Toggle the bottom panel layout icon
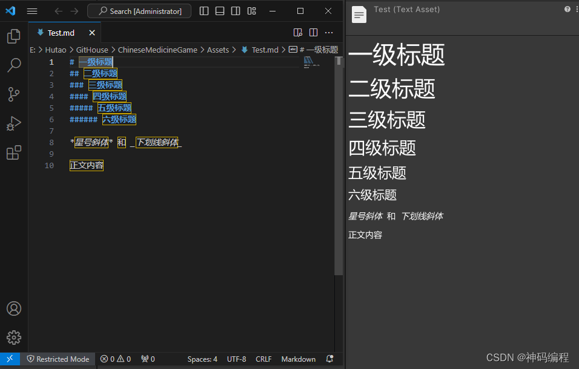 220,11
